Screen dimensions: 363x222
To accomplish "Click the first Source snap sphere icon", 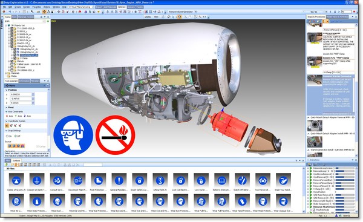I will pyautogui.click(x=10, y=146).
